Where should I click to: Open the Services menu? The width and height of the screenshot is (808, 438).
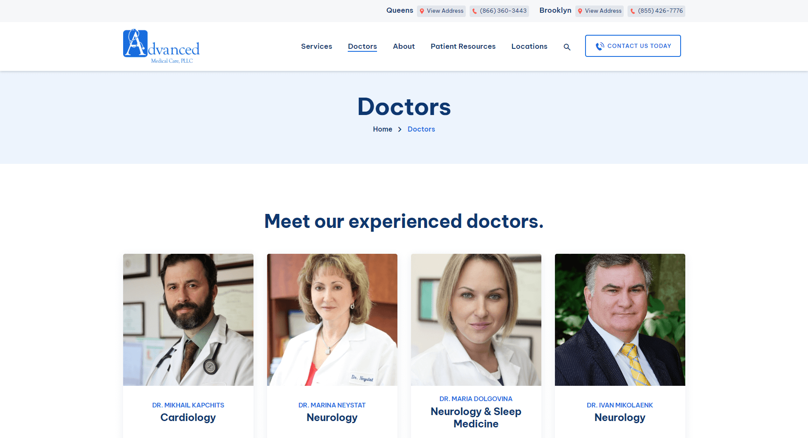(x=316, y=46)
